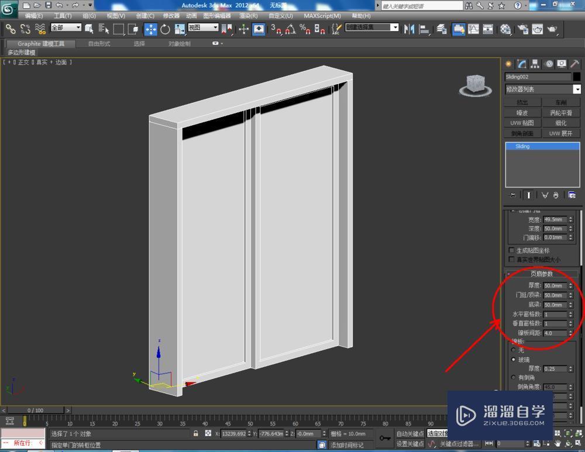Activate the Select and Move tool

151,29
